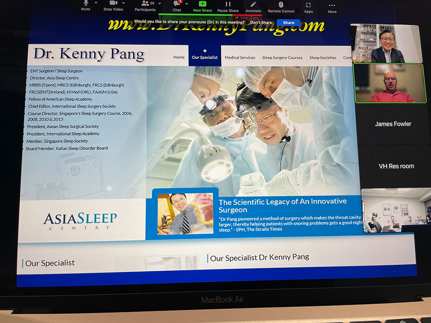
Task: Click the Straits Times quote about Dr Pang
Action: [x=290, y=223]
